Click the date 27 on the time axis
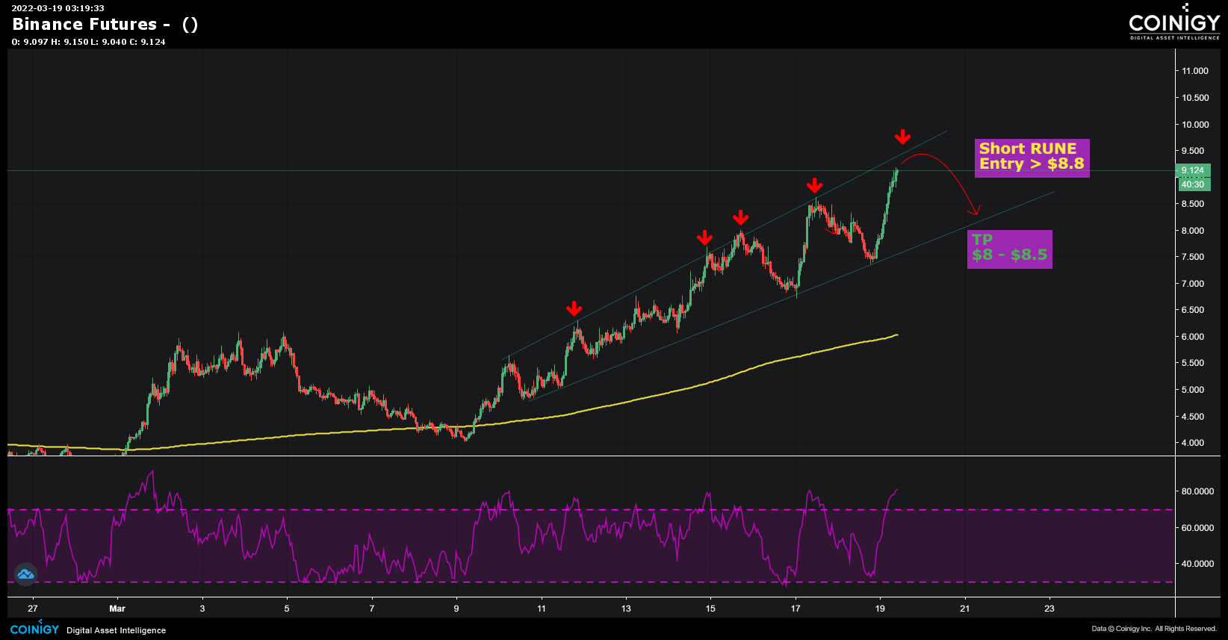Screen dimensions: 1228x640 click(x=33, y=609)
